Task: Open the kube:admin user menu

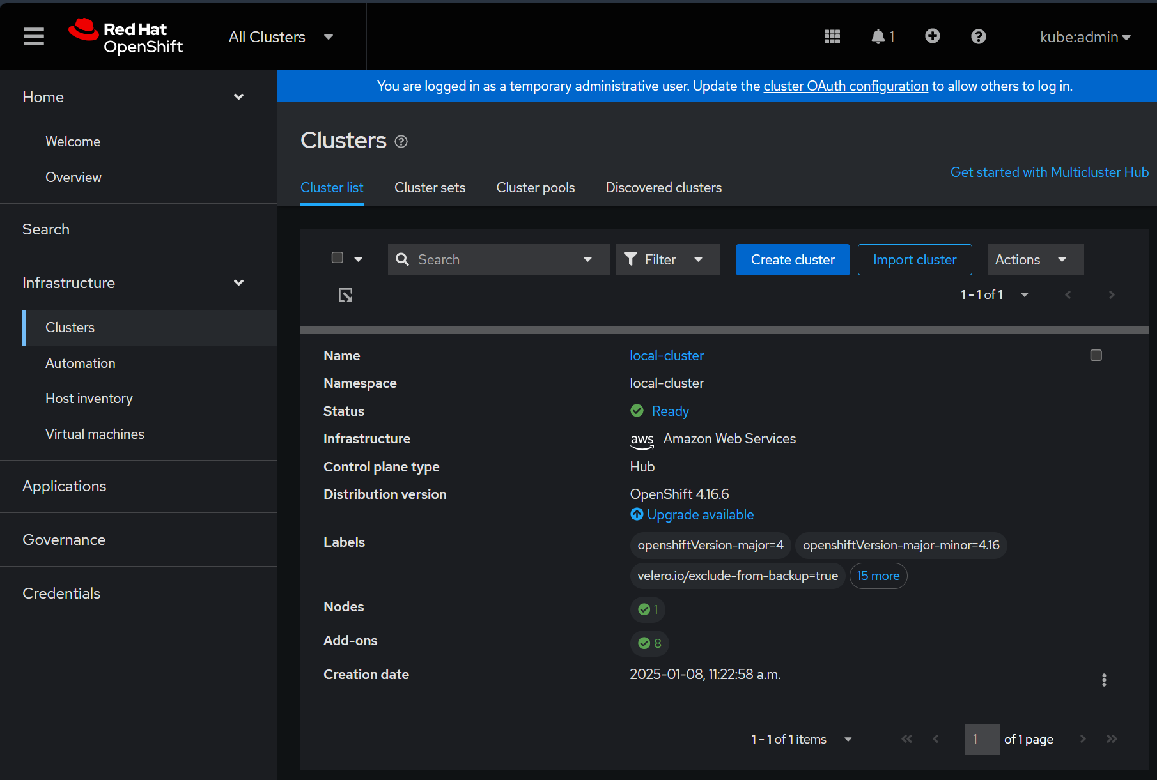Action: pos(1085,37)
